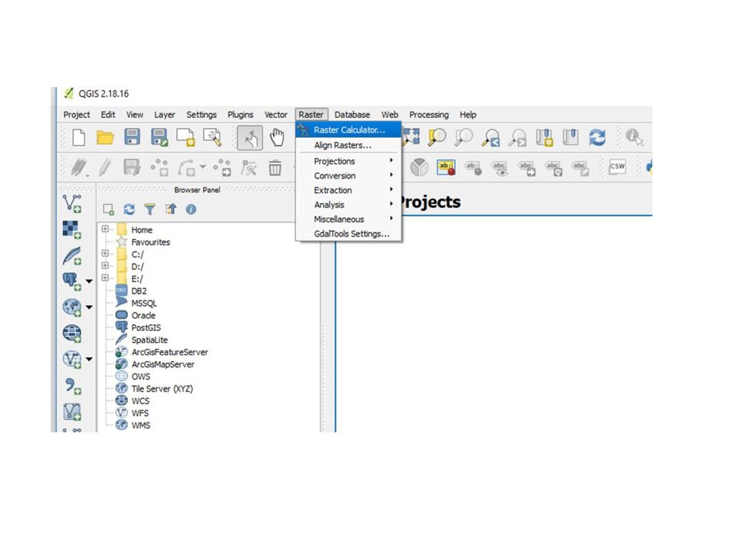Activate the Identify Features tool
Image resolution: width=733 pixels, height=549 pixels.
pos(634,137)
